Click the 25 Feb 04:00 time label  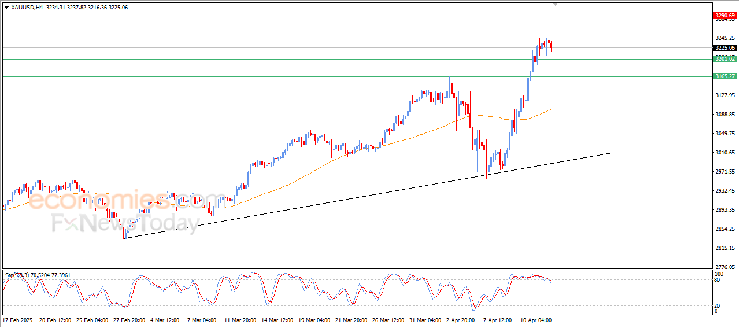coord(92,320)
